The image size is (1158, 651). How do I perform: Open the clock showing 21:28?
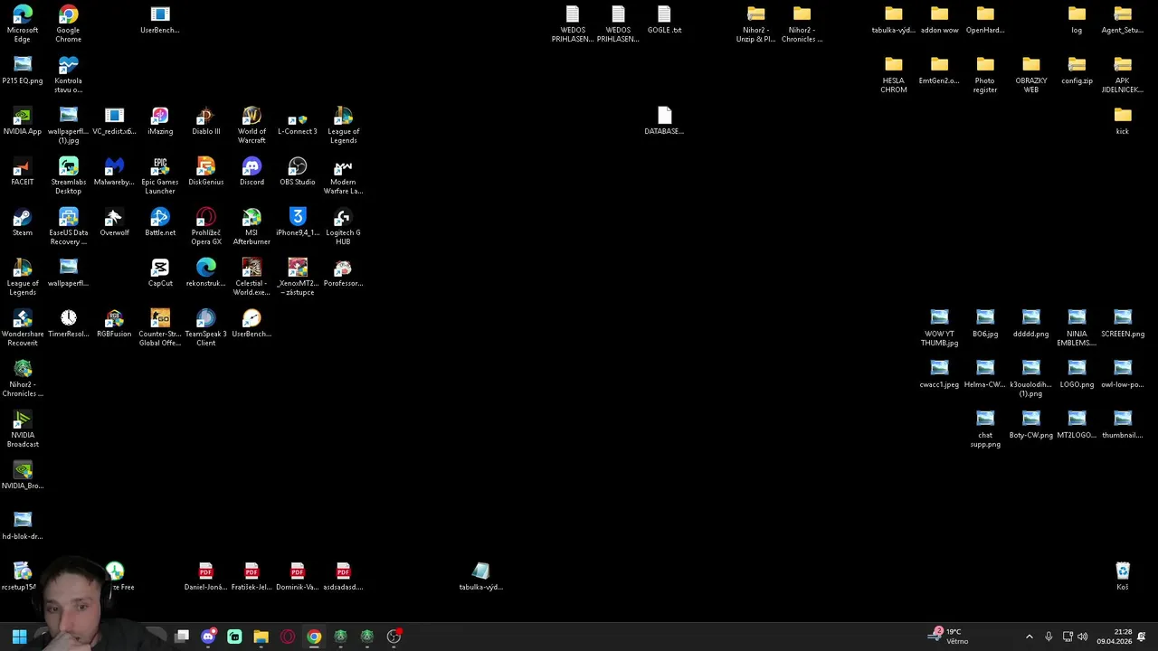click(x=1115, y=637)
